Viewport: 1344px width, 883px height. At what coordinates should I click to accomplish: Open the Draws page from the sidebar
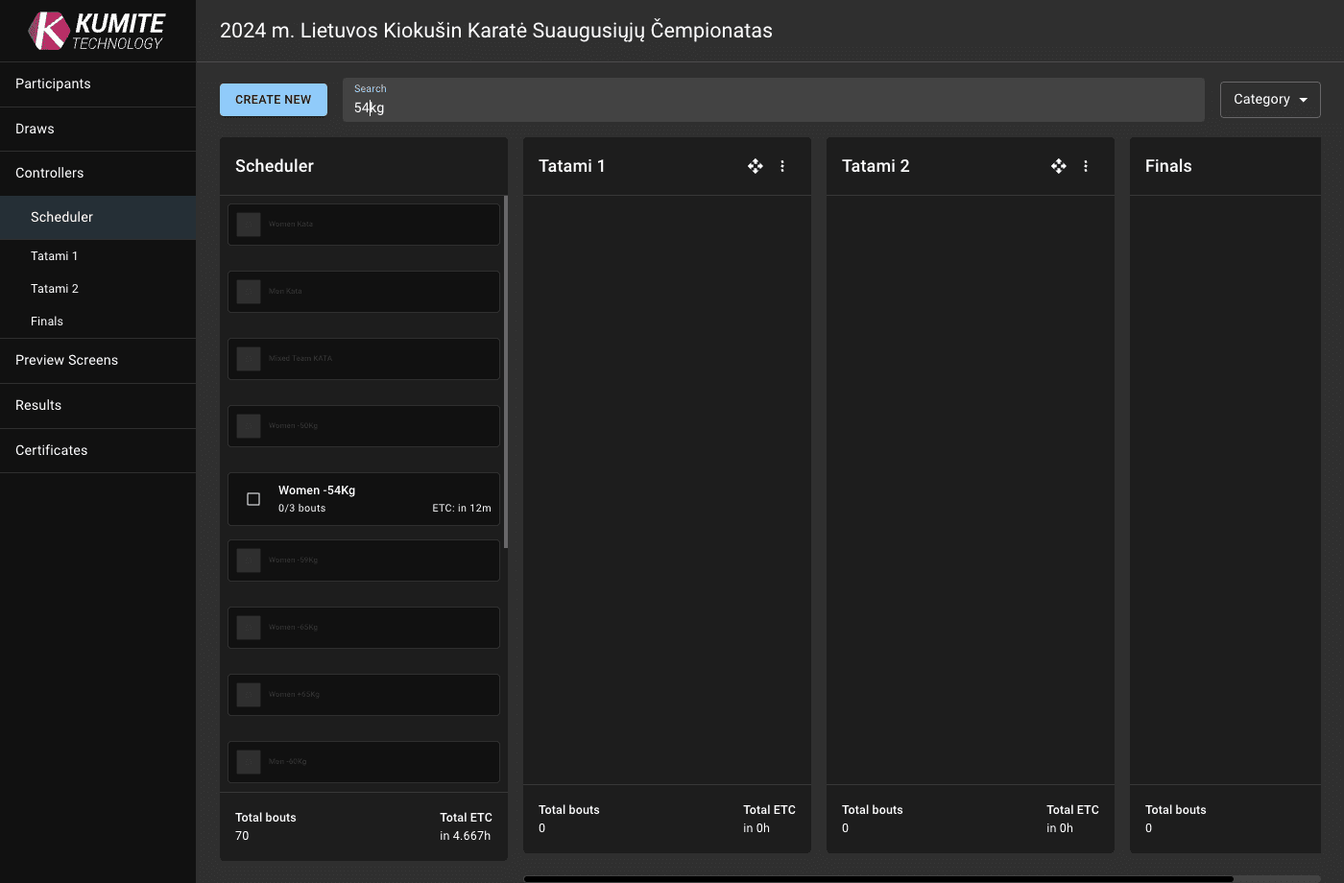tap(34, 128)
